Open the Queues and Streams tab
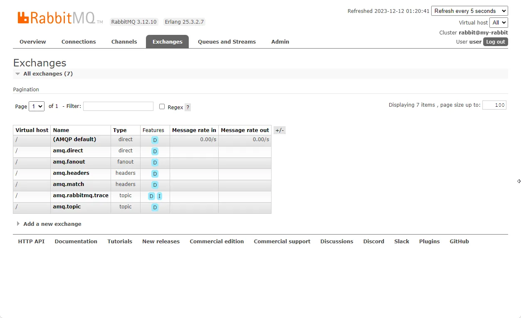This screenshot has height=318, width=521. point(227,42)
